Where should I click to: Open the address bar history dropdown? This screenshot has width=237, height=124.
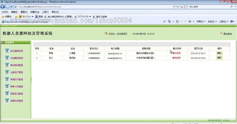[x=174, y=7]
